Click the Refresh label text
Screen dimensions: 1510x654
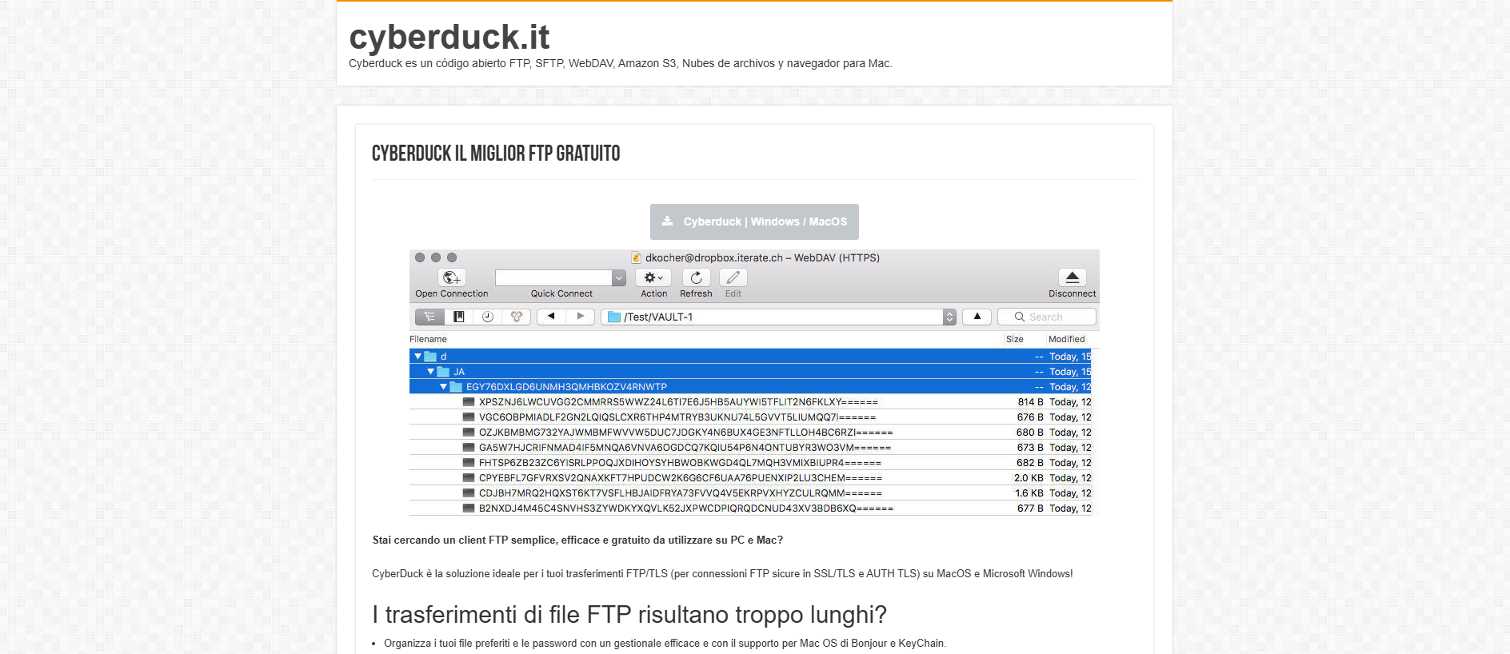(x=696, y=293)
